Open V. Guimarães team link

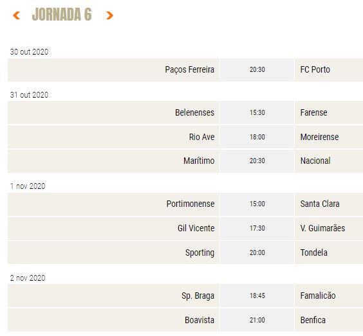(322, 228)
